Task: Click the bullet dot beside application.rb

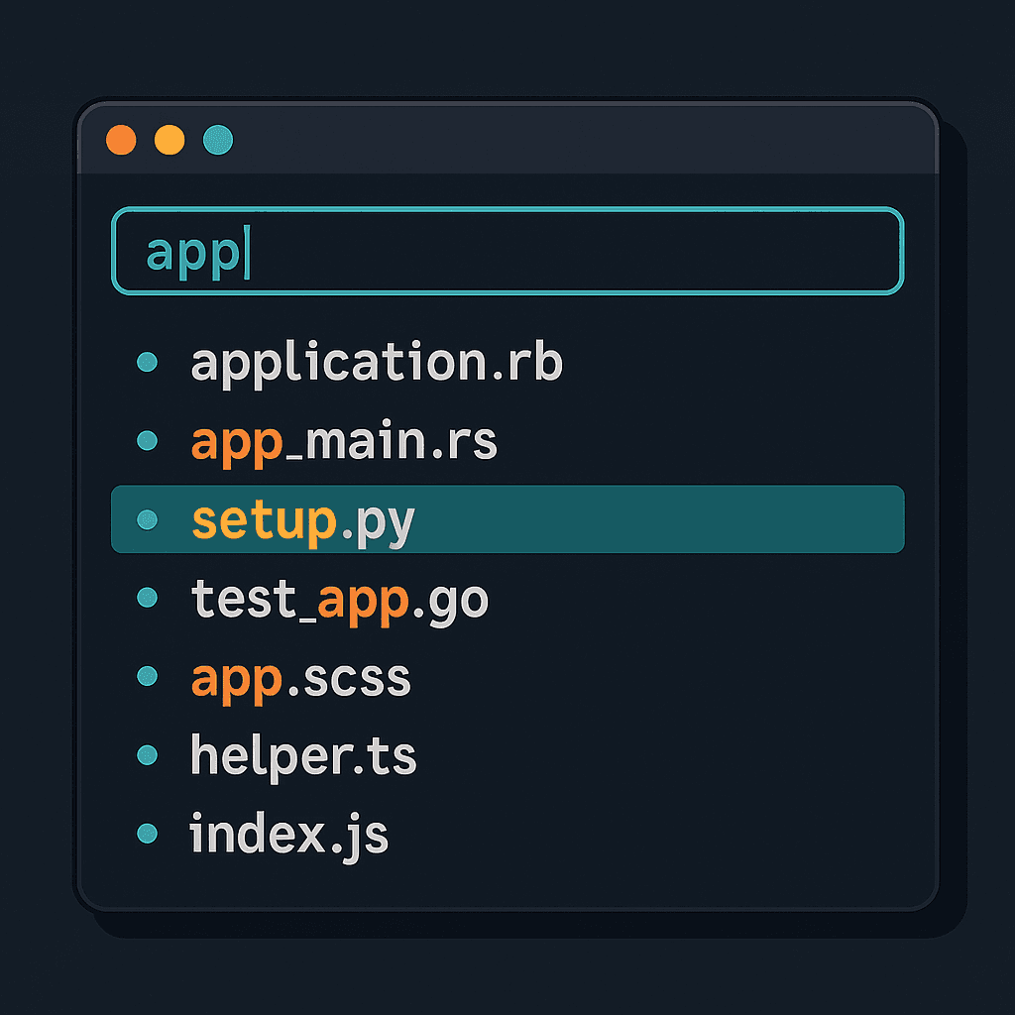Action: coord(147,363)
